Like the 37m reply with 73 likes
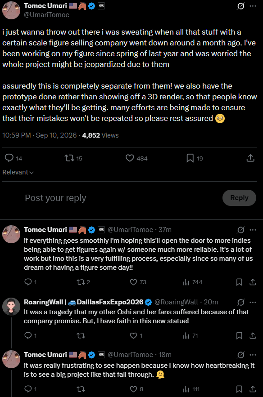The height and width of the screenshot is (397, 263). (x=138, y=282)
